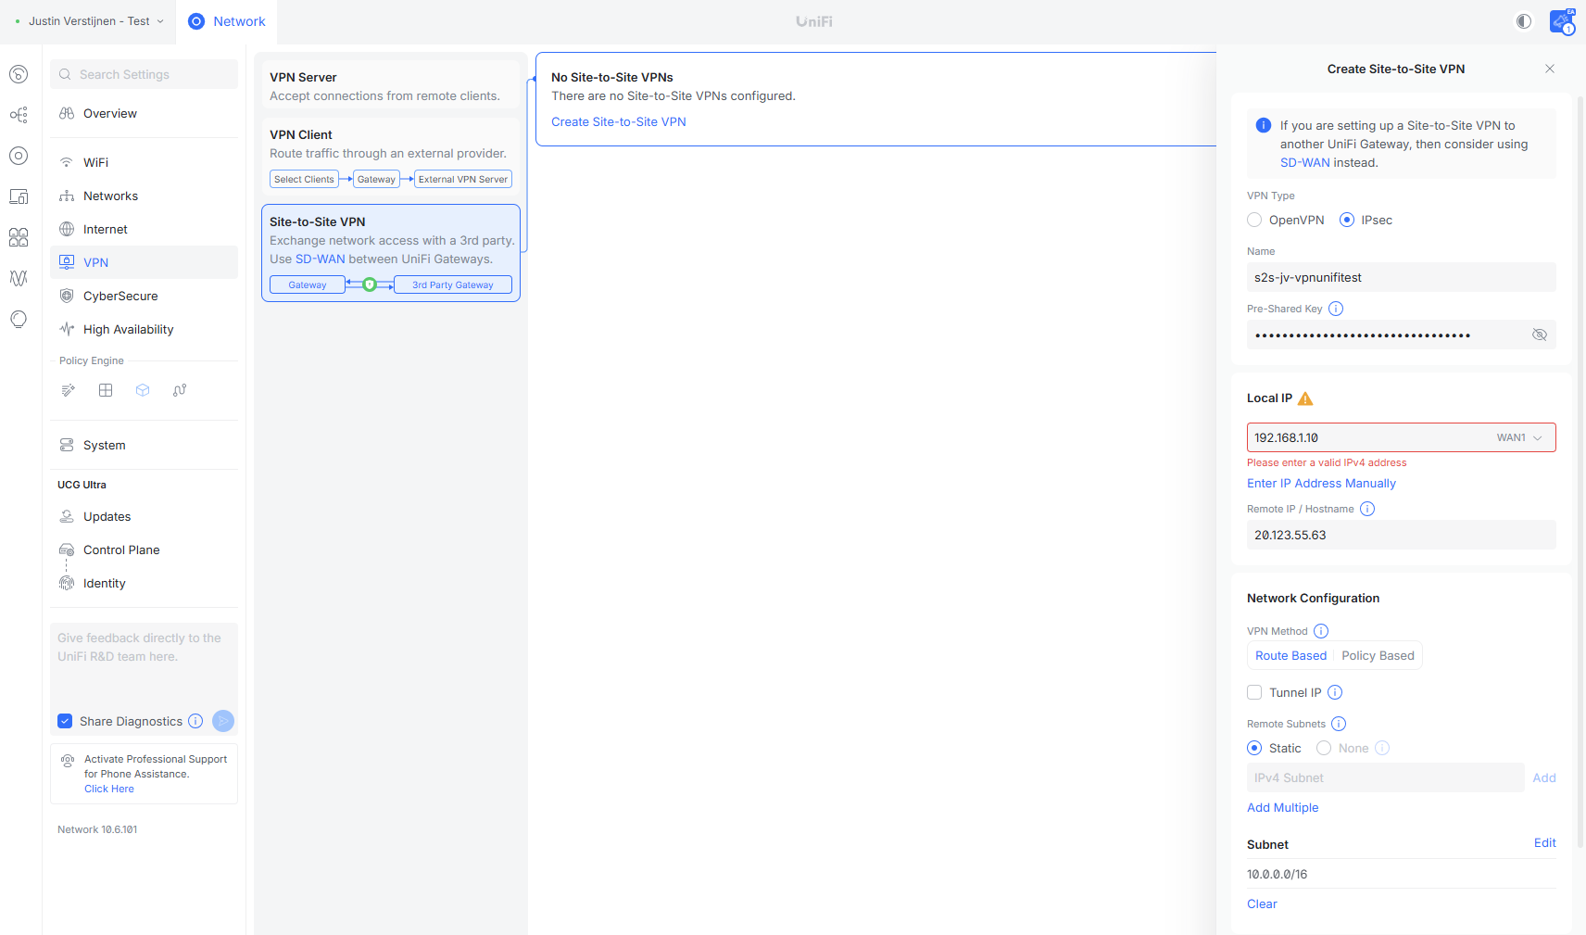Click the Add Multiple subnets link

tap(1282, 807)
